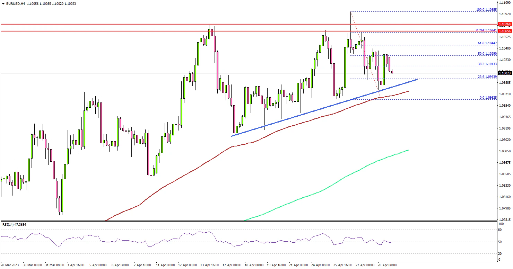The height and width of the screenshot is (269, 513).
Task: Click the triangle arrow beside EURUSD,H4
Action: [x=3, y=3]
